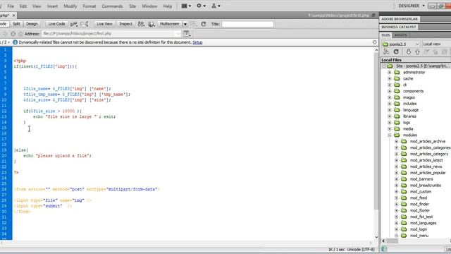Image resolution: width=451 pixels, height=254 pixels.
Task: Click the info icon in the notification bar
Action: [x=15, y=42]
